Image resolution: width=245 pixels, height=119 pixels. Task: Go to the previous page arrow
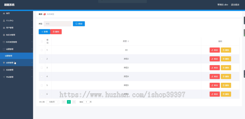pos(64,102)
